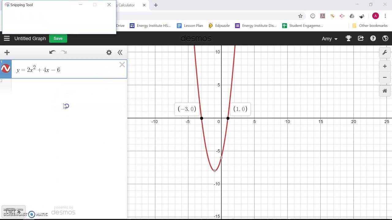
Task: Open the language globe menu
Action: point(385,38)
